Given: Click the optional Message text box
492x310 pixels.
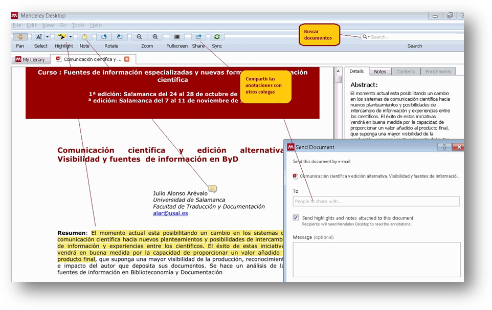Looking at the screenshot, I should [x=376, y=259].
